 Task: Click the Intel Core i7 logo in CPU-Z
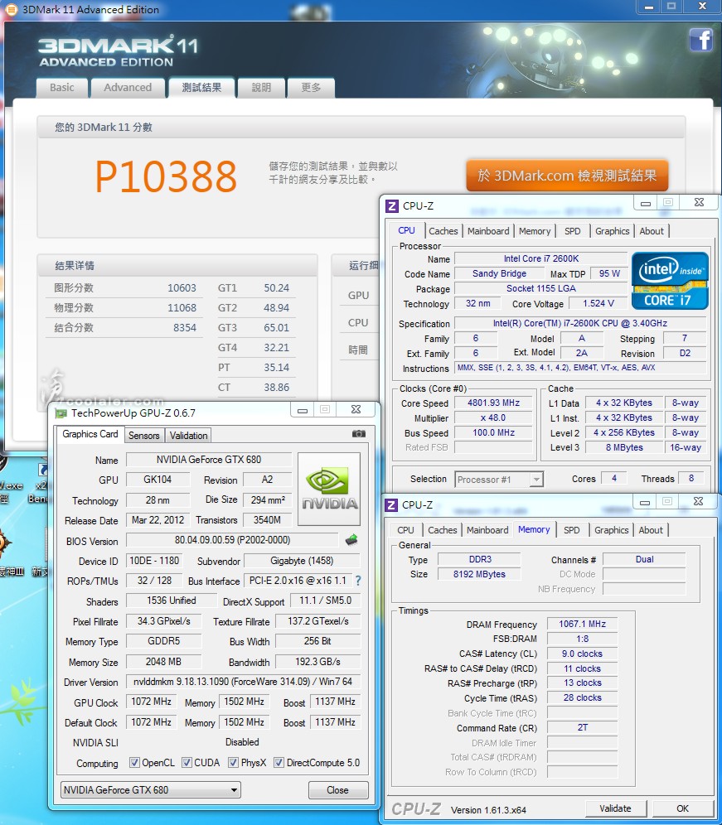point(670,281)
